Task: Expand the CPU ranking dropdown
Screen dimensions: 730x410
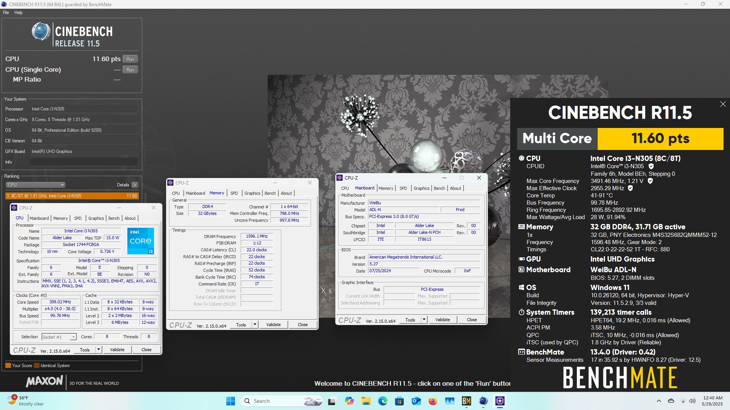Action: click(x=35, y=185)
